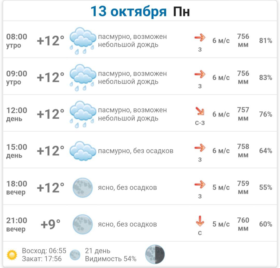Click the west wind arrow at 08:00
Viewport: 280px width, 268px height.
click(200, 38)
